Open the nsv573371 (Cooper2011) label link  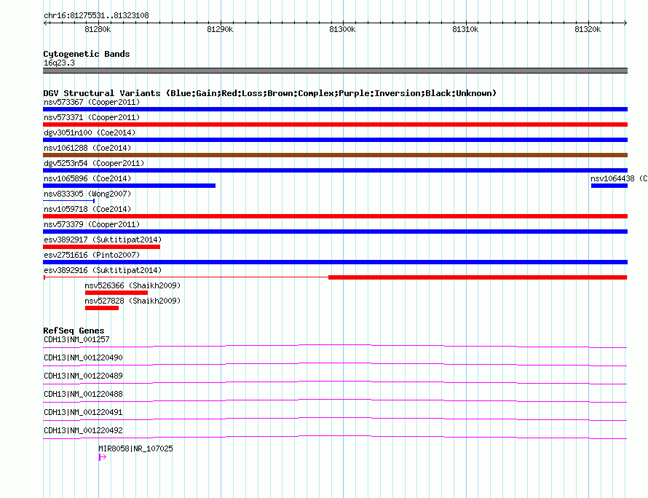(x=92, y=117)
